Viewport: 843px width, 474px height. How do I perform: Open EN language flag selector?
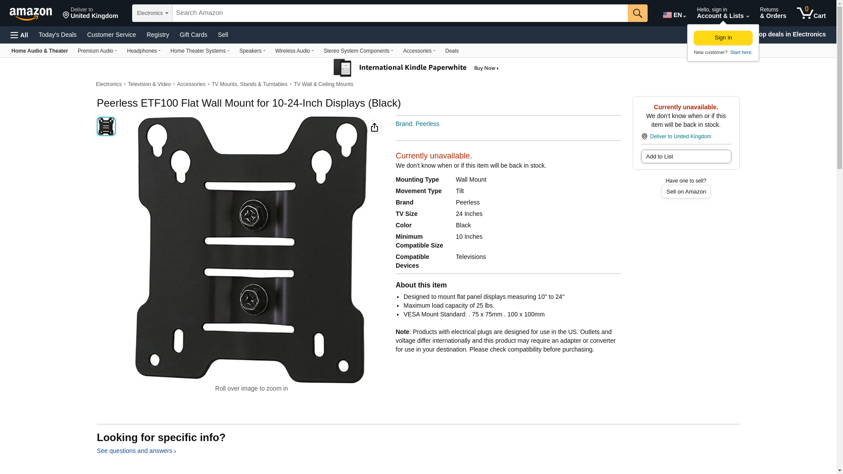point(674,15)
